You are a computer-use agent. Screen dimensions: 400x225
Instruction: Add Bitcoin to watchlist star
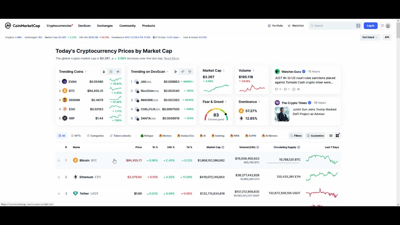coord(59,161)
